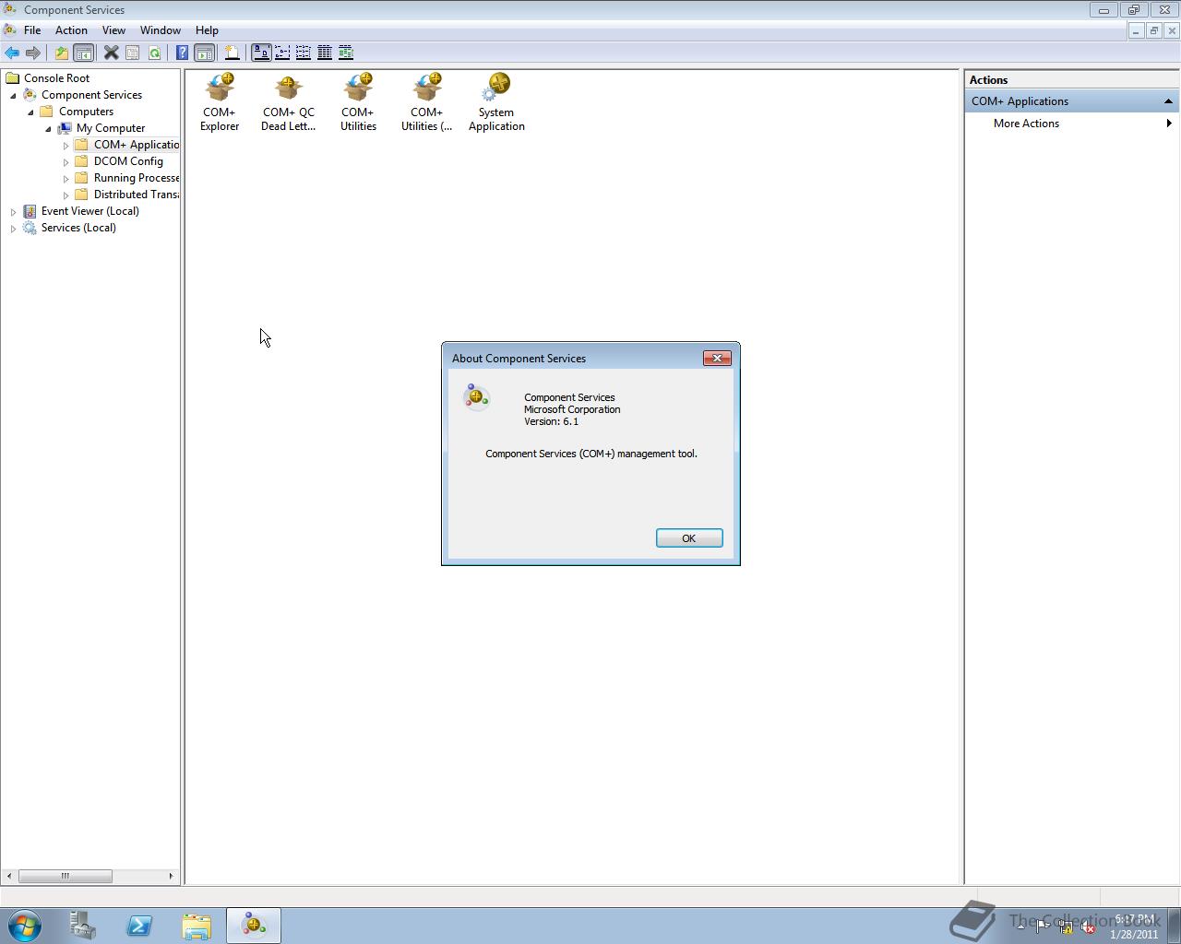Screen dimensions: 1181x944
Task: Open the Help menu
Action: pyautogui.click(x=207, y=30)
